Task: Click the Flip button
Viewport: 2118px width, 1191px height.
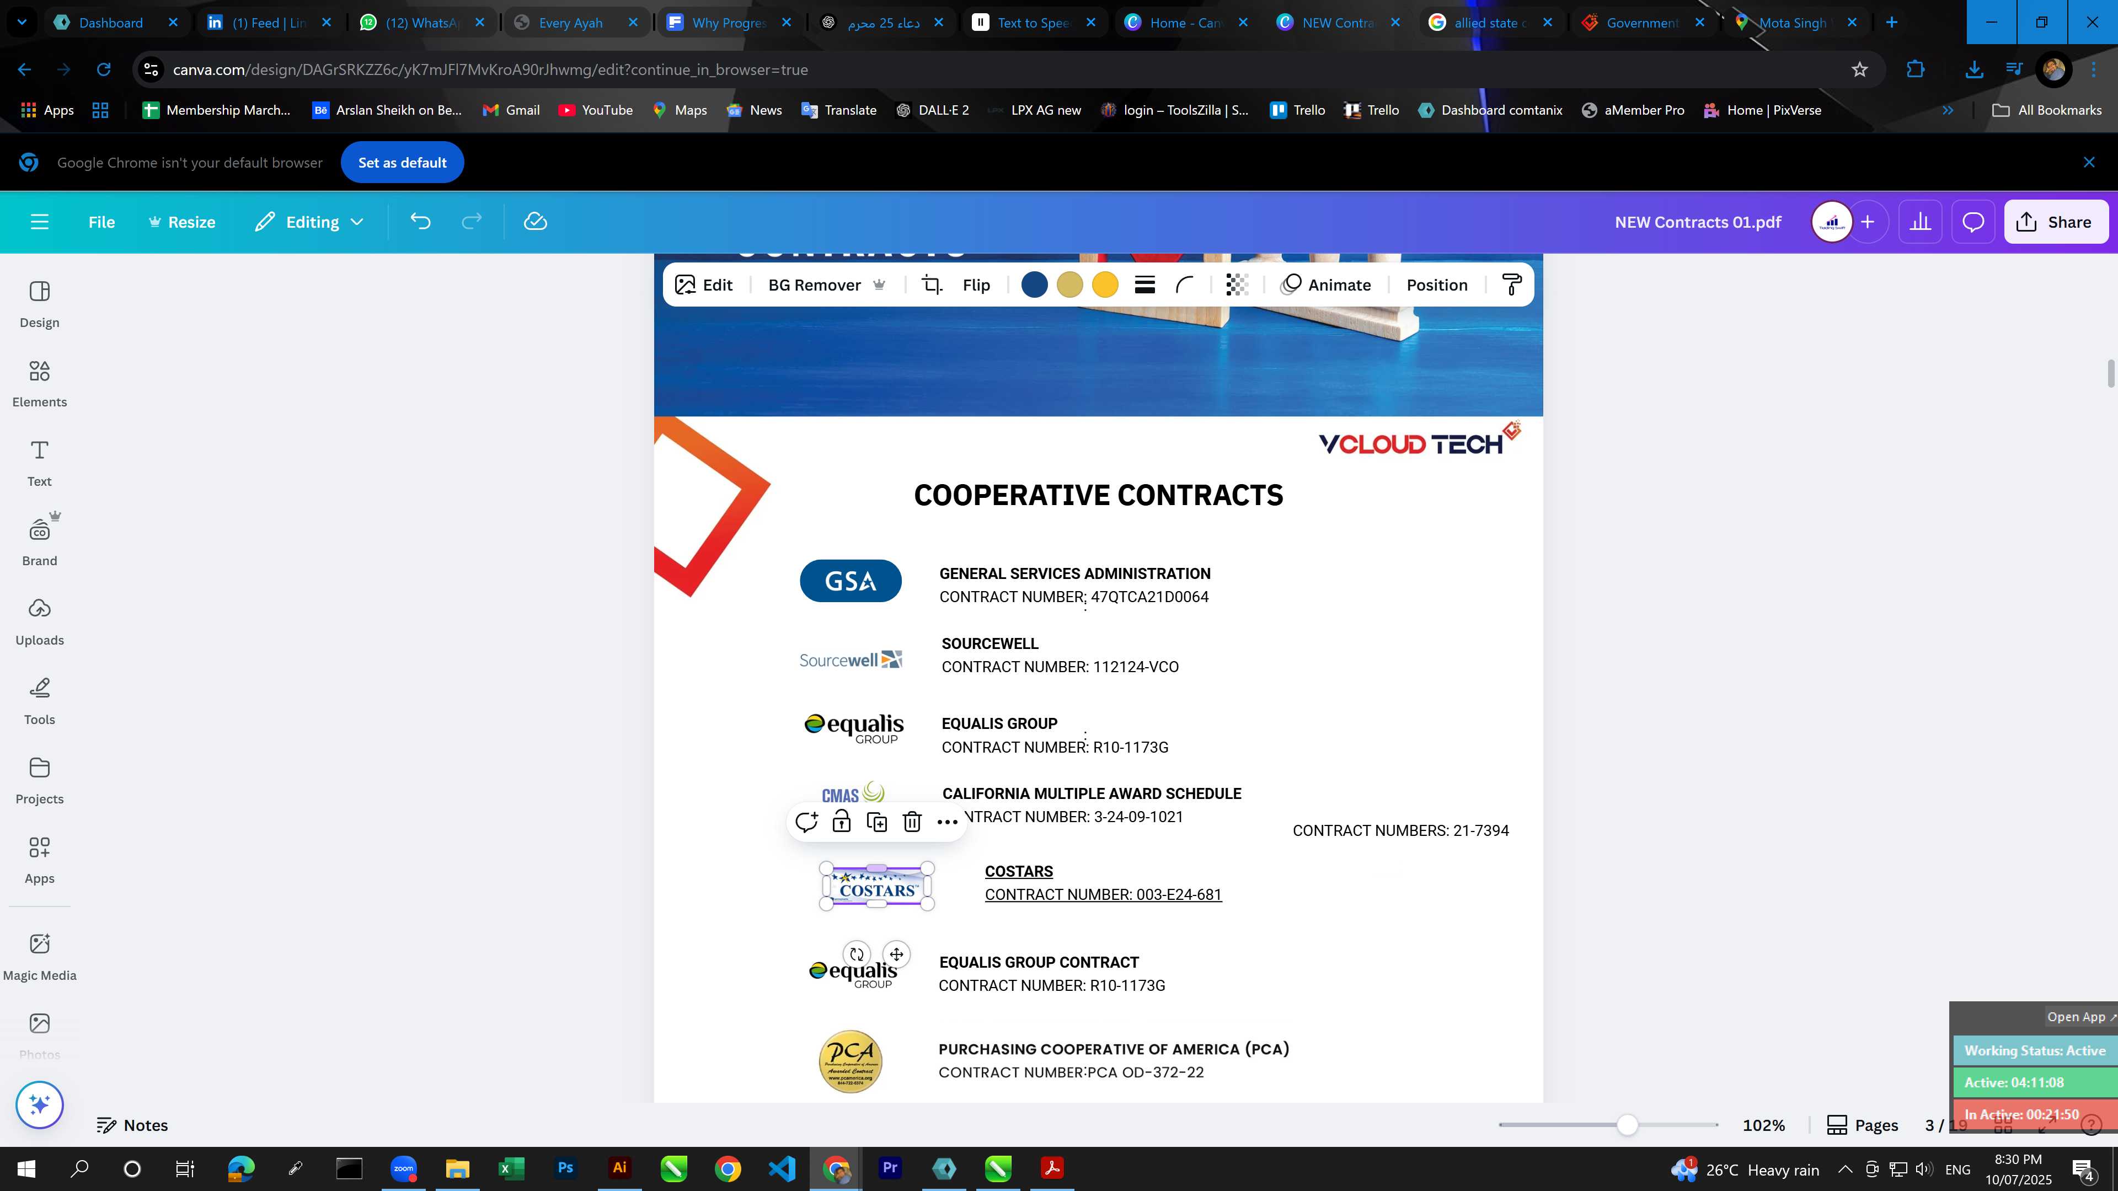Action: click(976, 285)
